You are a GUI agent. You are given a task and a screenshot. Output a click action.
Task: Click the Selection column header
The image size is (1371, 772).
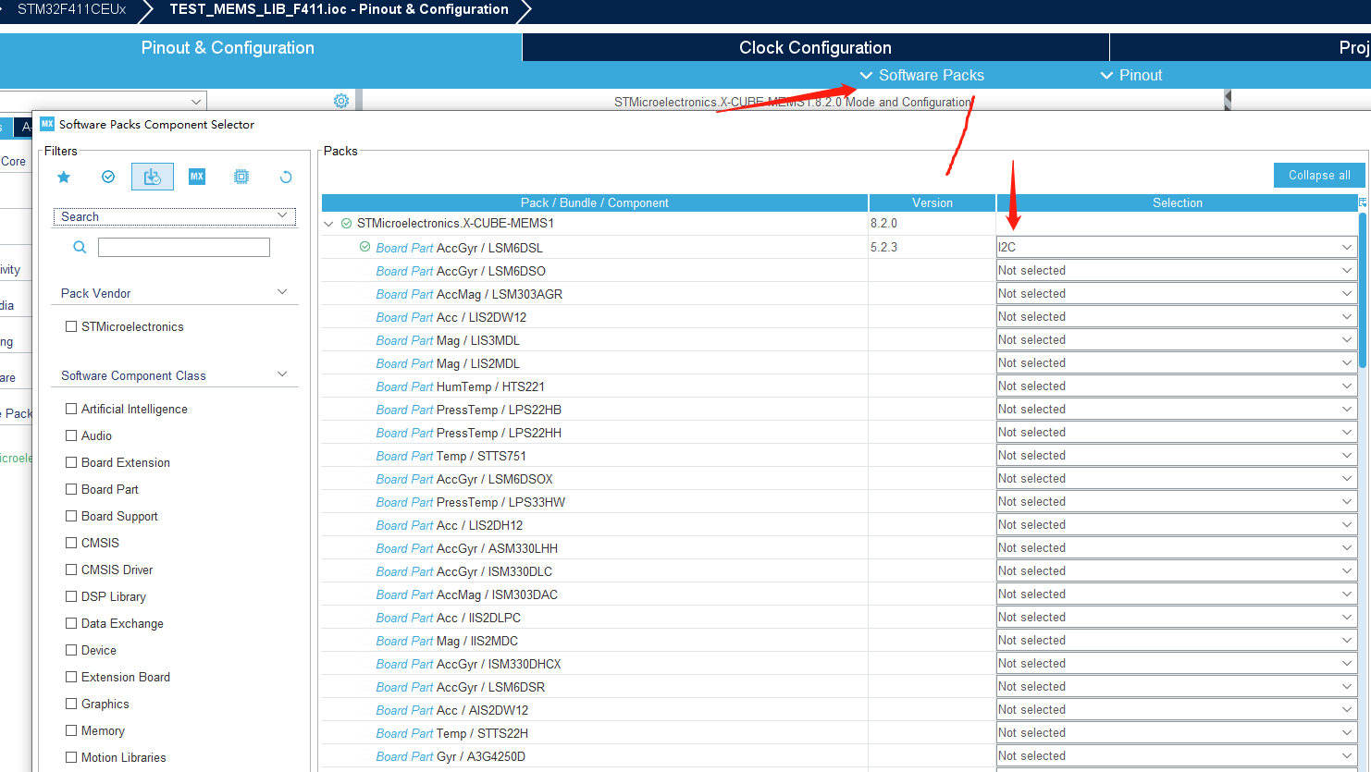(1177, 202)
